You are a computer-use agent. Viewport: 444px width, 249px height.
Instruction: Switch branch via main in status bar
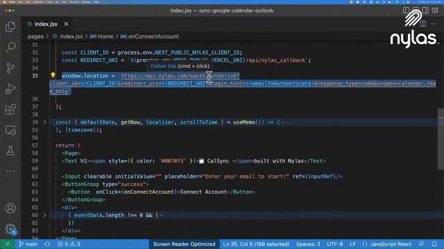click(28, 244)
